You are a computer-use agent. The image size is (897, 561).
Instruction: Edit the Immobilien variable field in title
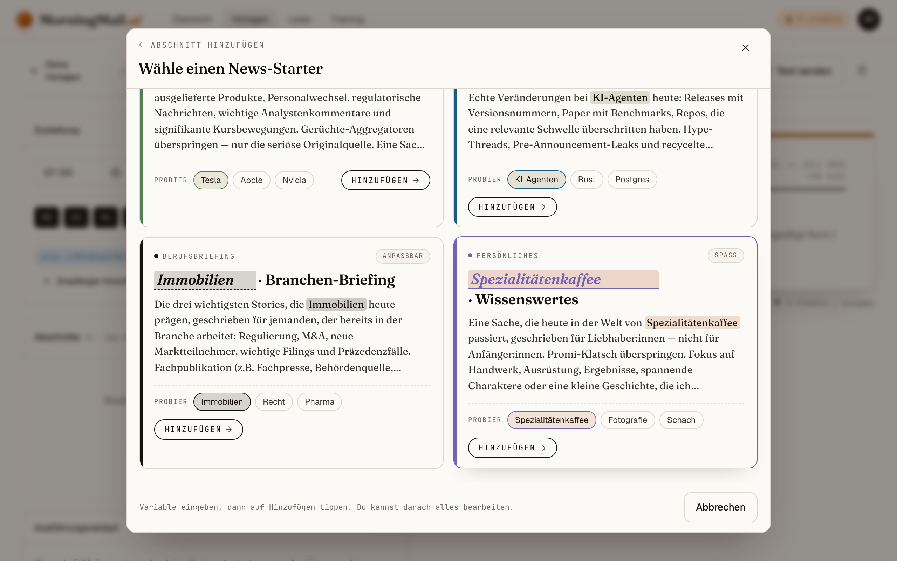click(x=205, y=280)
